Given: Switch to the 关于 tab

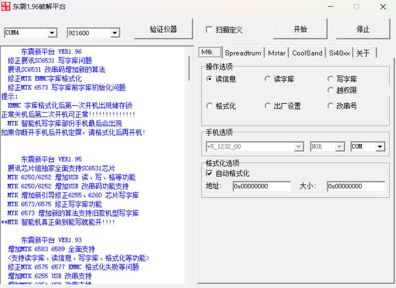Looking at the screenshot, I should point(365,53).
